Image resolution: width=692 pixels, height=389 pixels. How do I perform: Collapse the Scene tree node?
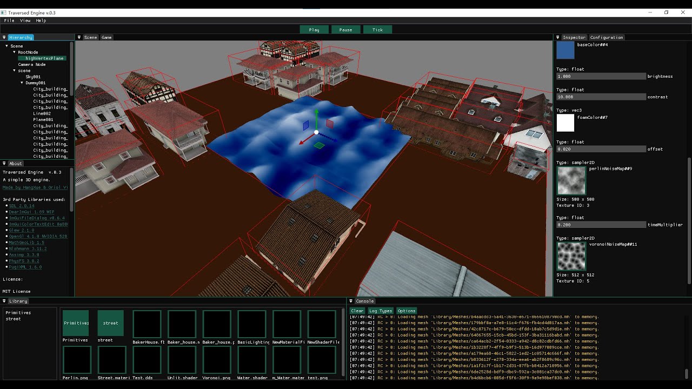[x=7, y=46]
